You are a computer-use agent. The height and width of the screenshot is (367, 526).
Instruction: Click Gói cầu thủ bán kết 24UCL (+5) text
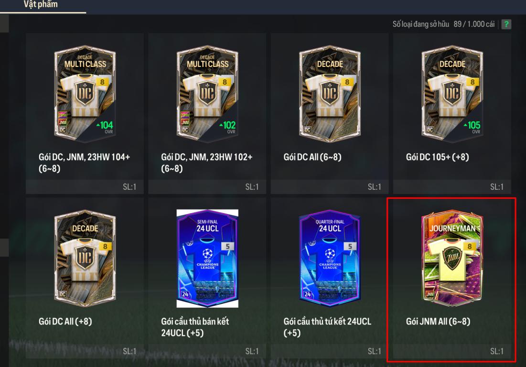tap(195, 327)
